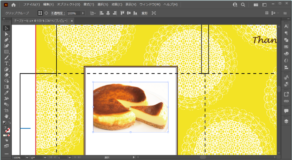Open the Links panel icon
Image resolution: width=292 pixels, height=160 pixels.
pyautogui.click(x=286, y=101)
